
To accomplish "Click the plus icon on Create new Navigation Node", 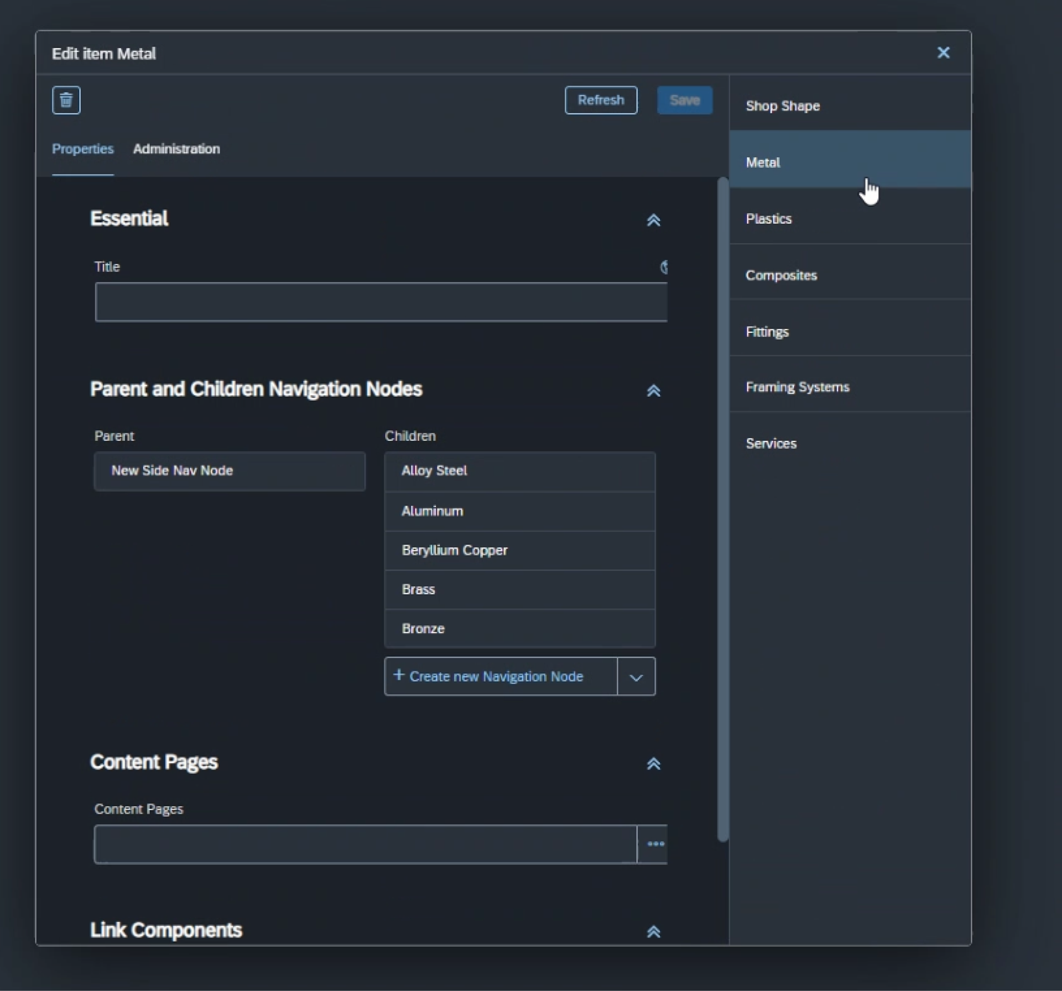I will (x=398, y=675).
